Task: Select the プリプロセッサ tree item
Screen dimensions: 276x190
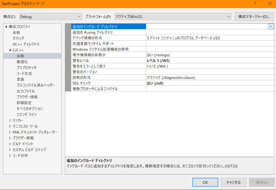Action: tap(27, 68)
